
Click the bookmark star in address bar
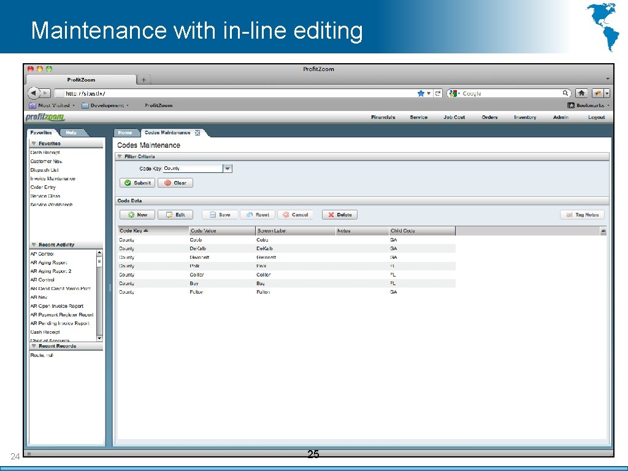[x=421, y=93]
